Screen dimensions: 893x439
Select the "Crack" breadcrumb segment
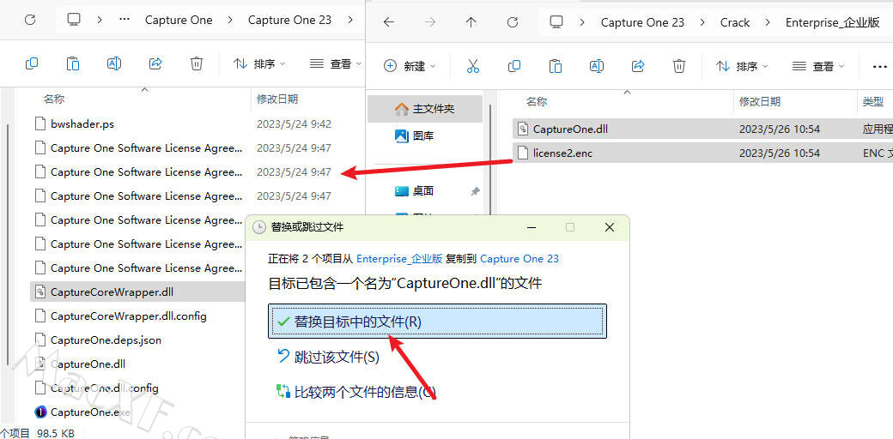click(x=735, y=23)
